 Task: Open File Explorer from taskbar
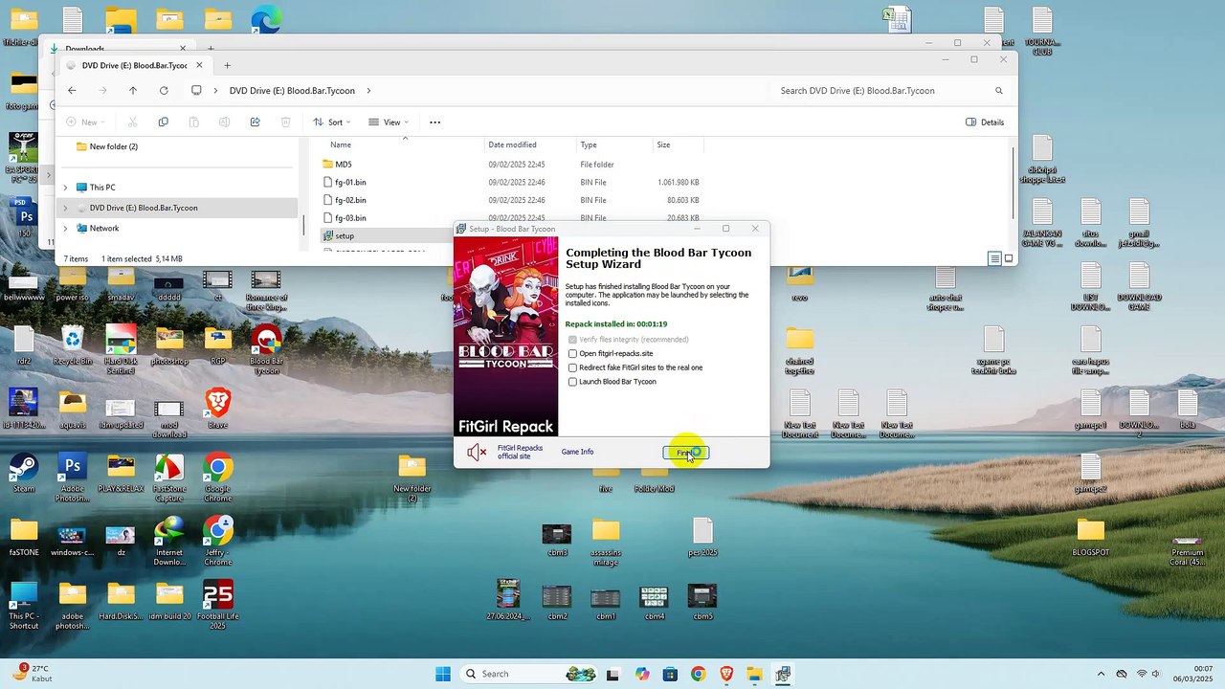(x=754, y=674)
